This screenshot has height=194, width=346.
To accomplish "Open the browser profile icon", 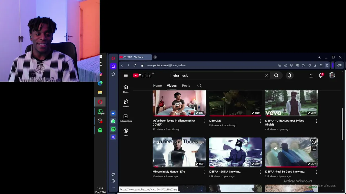I will (x=327, y=65).
